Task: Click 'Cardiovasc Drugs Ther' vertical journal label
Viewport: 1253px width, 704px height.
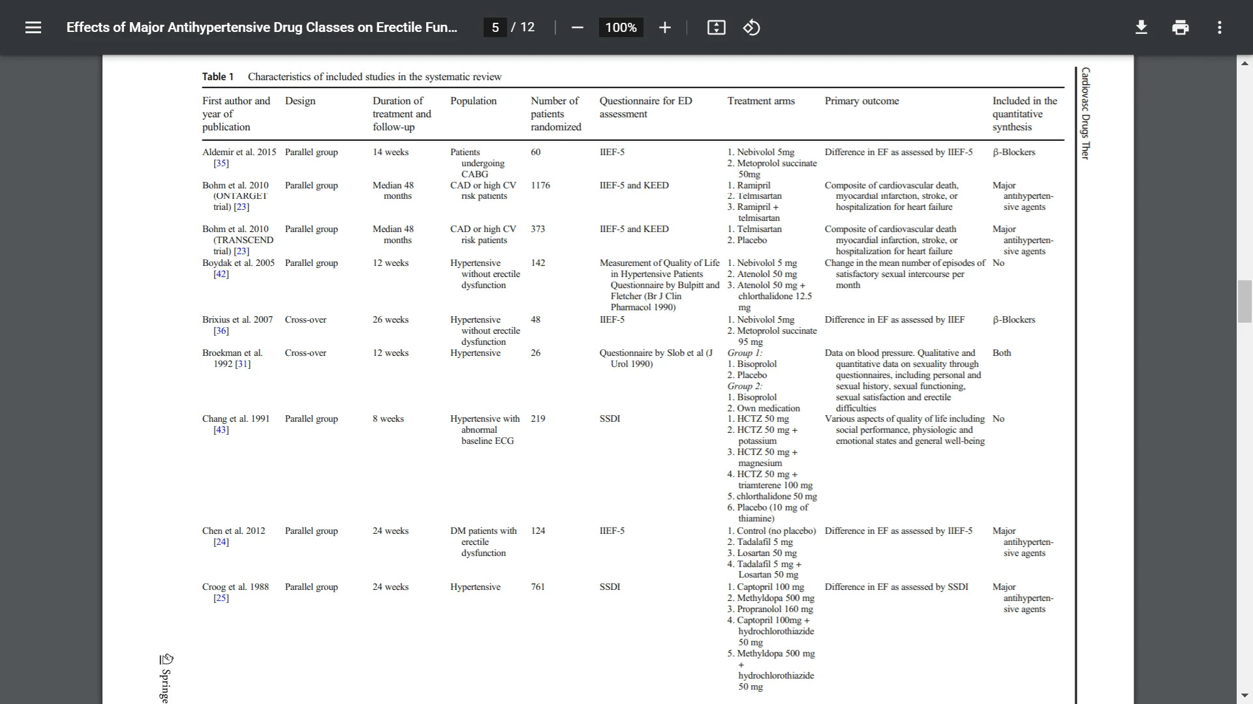Action: pos(1085,113)
